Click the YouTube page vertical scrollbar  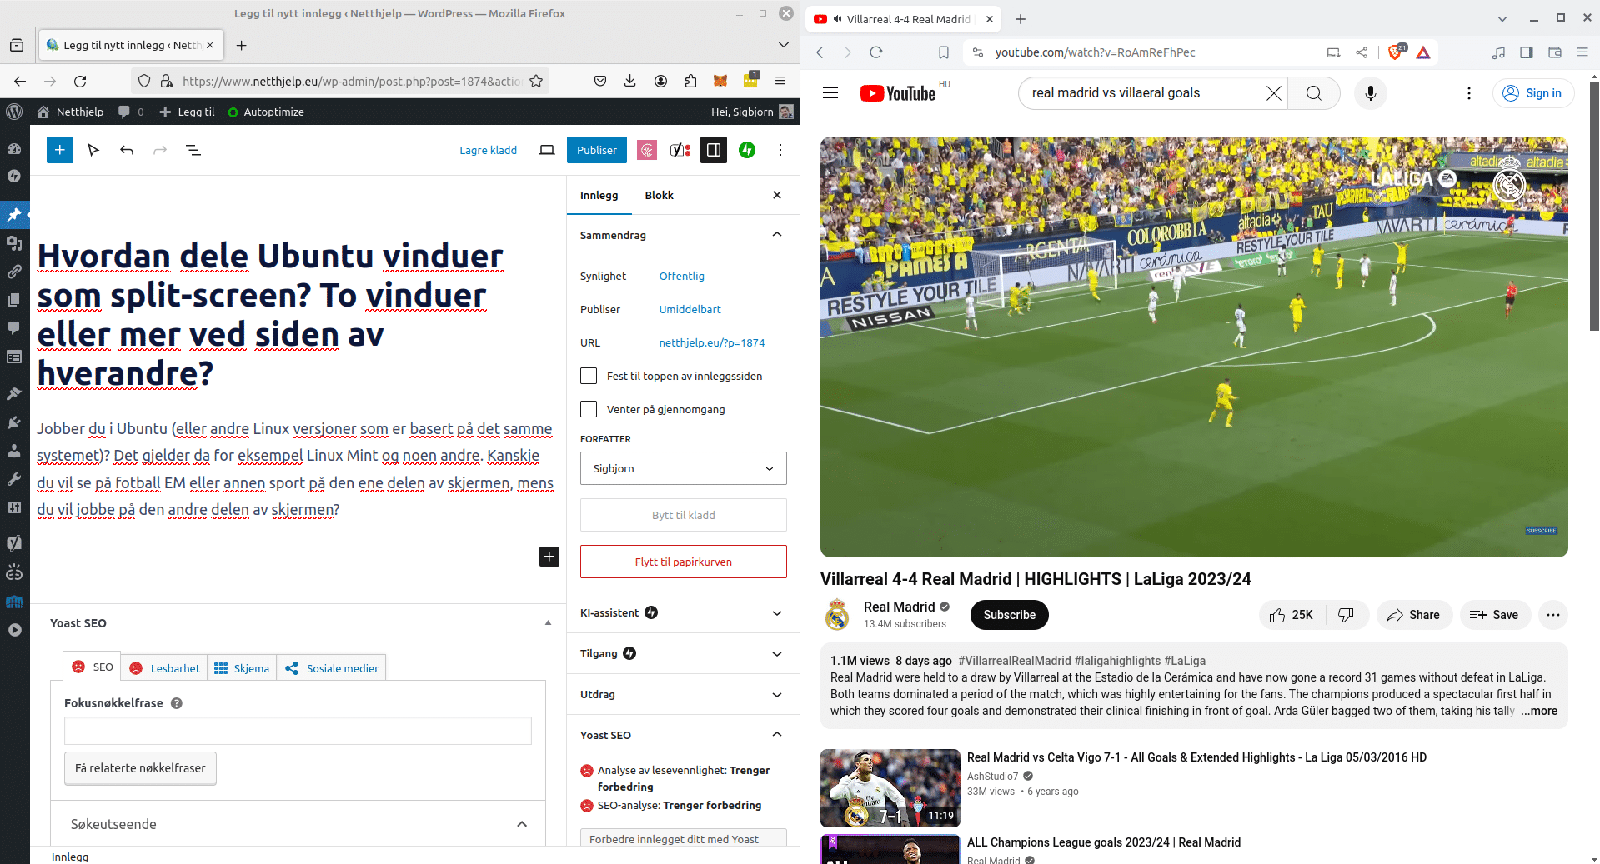pyautogui.click(x=1594, y=205)
